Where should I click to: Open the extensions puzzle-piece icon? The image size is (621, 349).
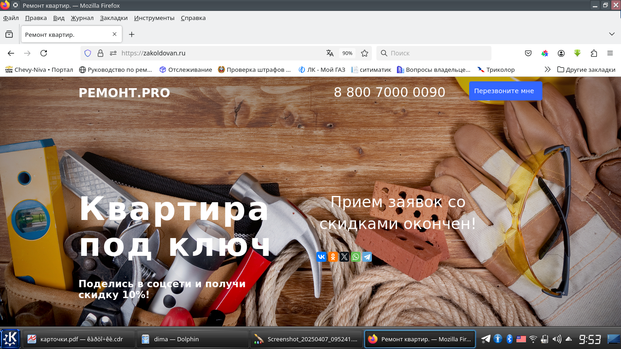[x=594, y=53]
